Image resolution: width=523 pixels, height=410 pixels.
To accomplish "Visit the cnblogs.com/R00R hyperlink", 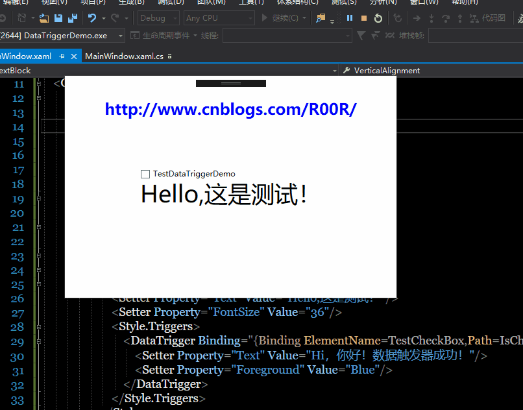I will pos(230,109).
